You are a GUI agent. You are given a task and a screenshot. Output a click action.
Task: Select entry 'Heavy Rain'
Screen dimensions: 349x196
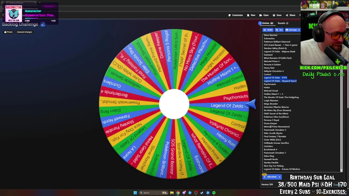click(269, 68)
